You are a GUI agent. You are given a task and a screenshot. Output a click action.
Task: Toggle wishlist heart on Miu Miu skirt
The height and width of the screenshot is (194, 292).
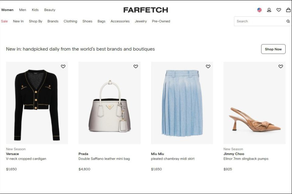point(208,66)
